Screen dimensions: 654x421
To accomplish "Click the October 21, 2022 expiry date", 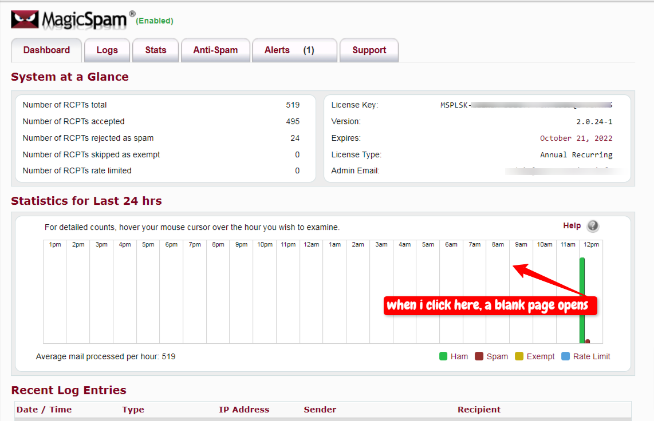I will tap(576, 138).
